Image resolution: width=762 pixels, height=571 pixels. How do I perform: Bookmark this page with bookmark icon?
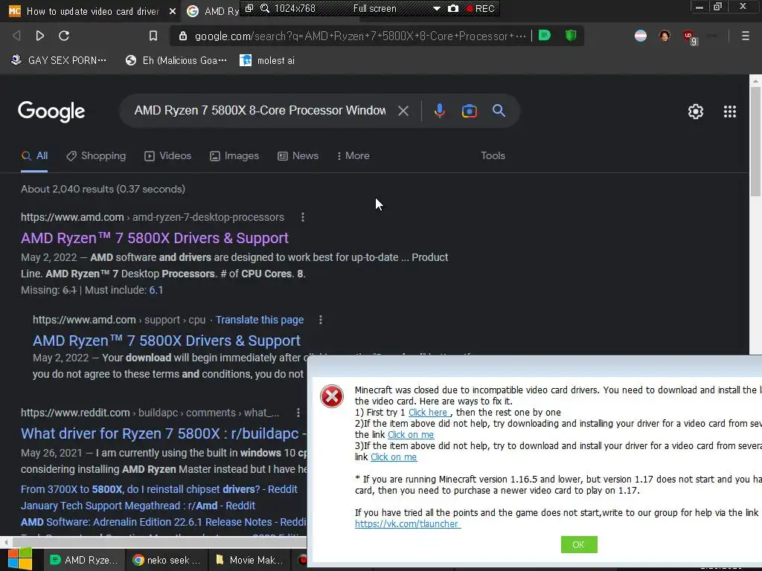click(153, 36)
